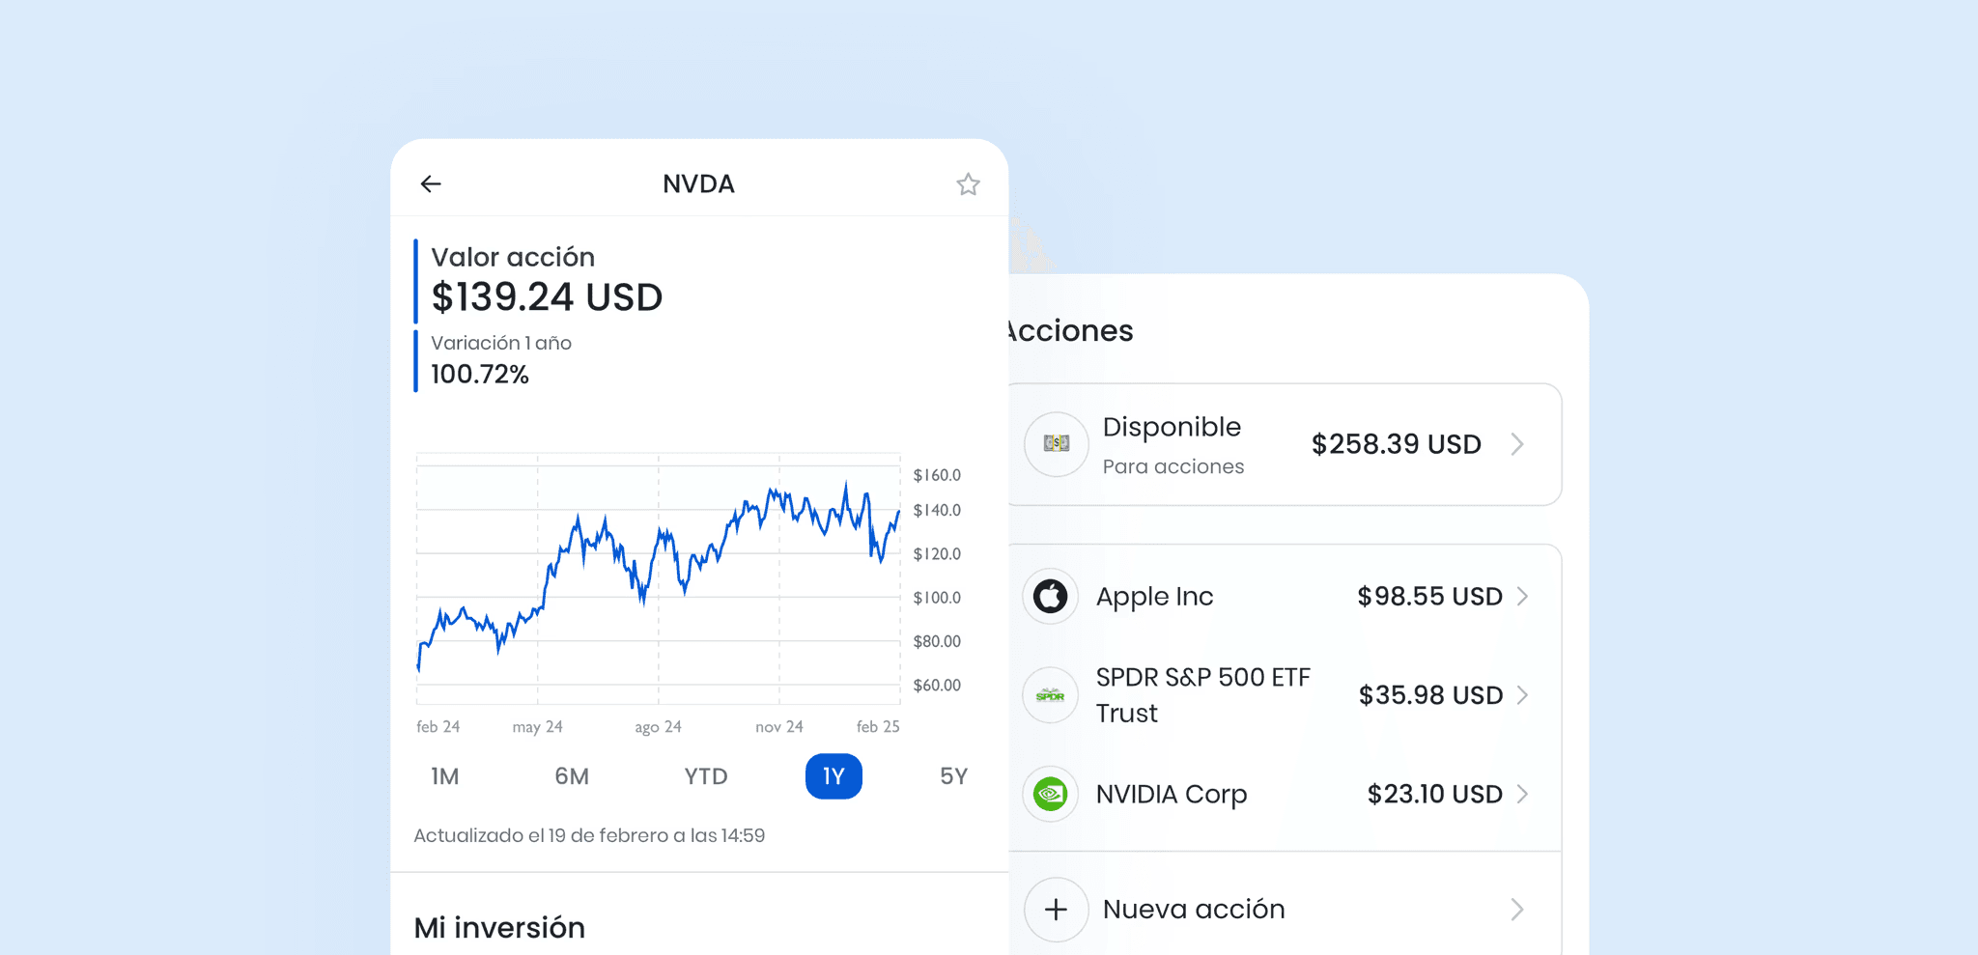The width and height of the screenshot is (1978, 955).
Task: Click the SPDR S&P 500 ETF logo
Action: pyautogui.click(x=1050, y=695)
